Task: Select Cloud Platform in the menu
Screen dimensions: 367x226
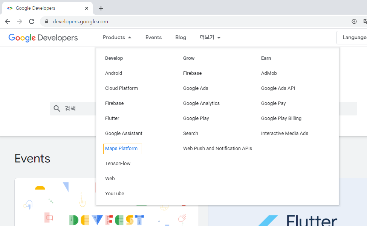Action: pyautogui.click(x=121, y=88)
